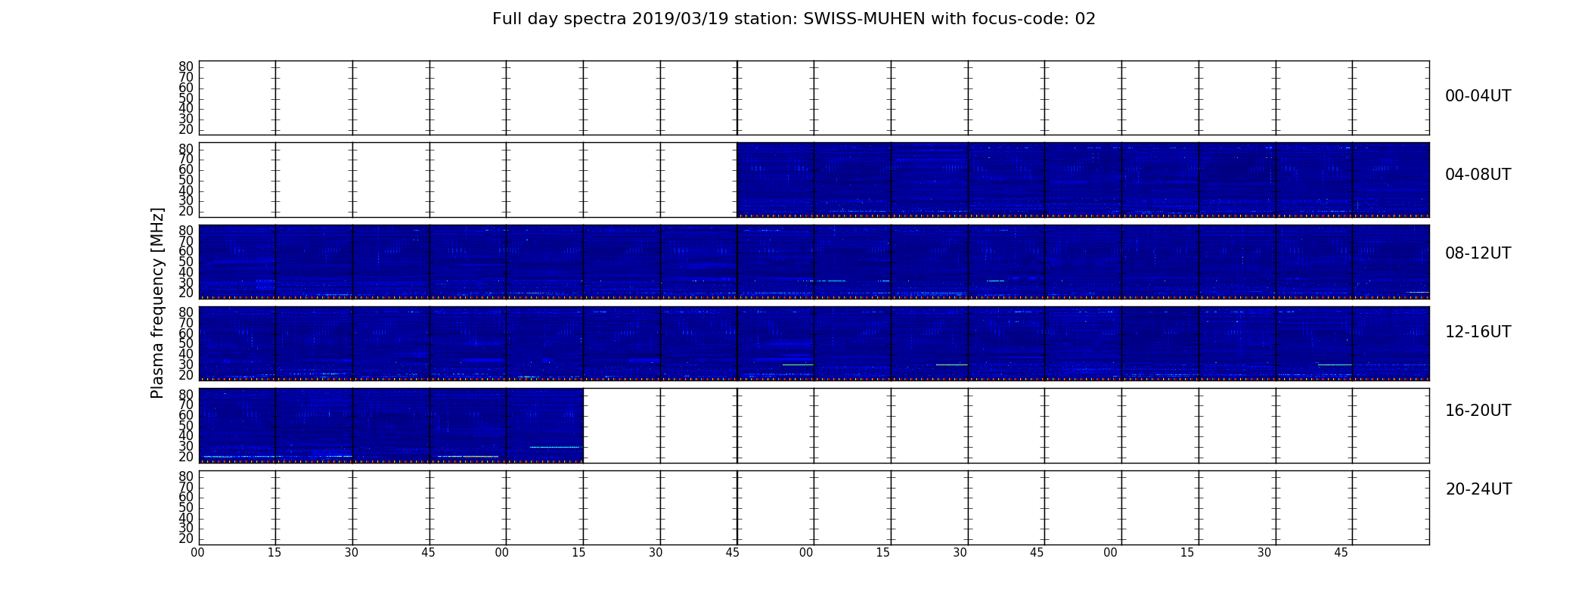This screenshot has height=605, width=1588.
Task: Click the spectrogram of the 08-12UT panel
Action: [814, 262]
